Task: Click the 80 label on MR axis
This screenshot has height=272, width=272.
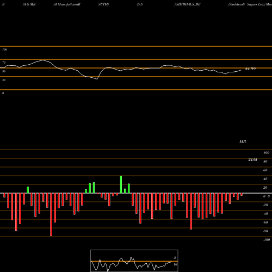Action: (265, 162)
